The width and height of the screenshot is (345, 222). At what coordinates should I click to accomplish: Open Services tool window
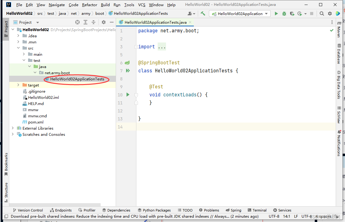[282, 210]
